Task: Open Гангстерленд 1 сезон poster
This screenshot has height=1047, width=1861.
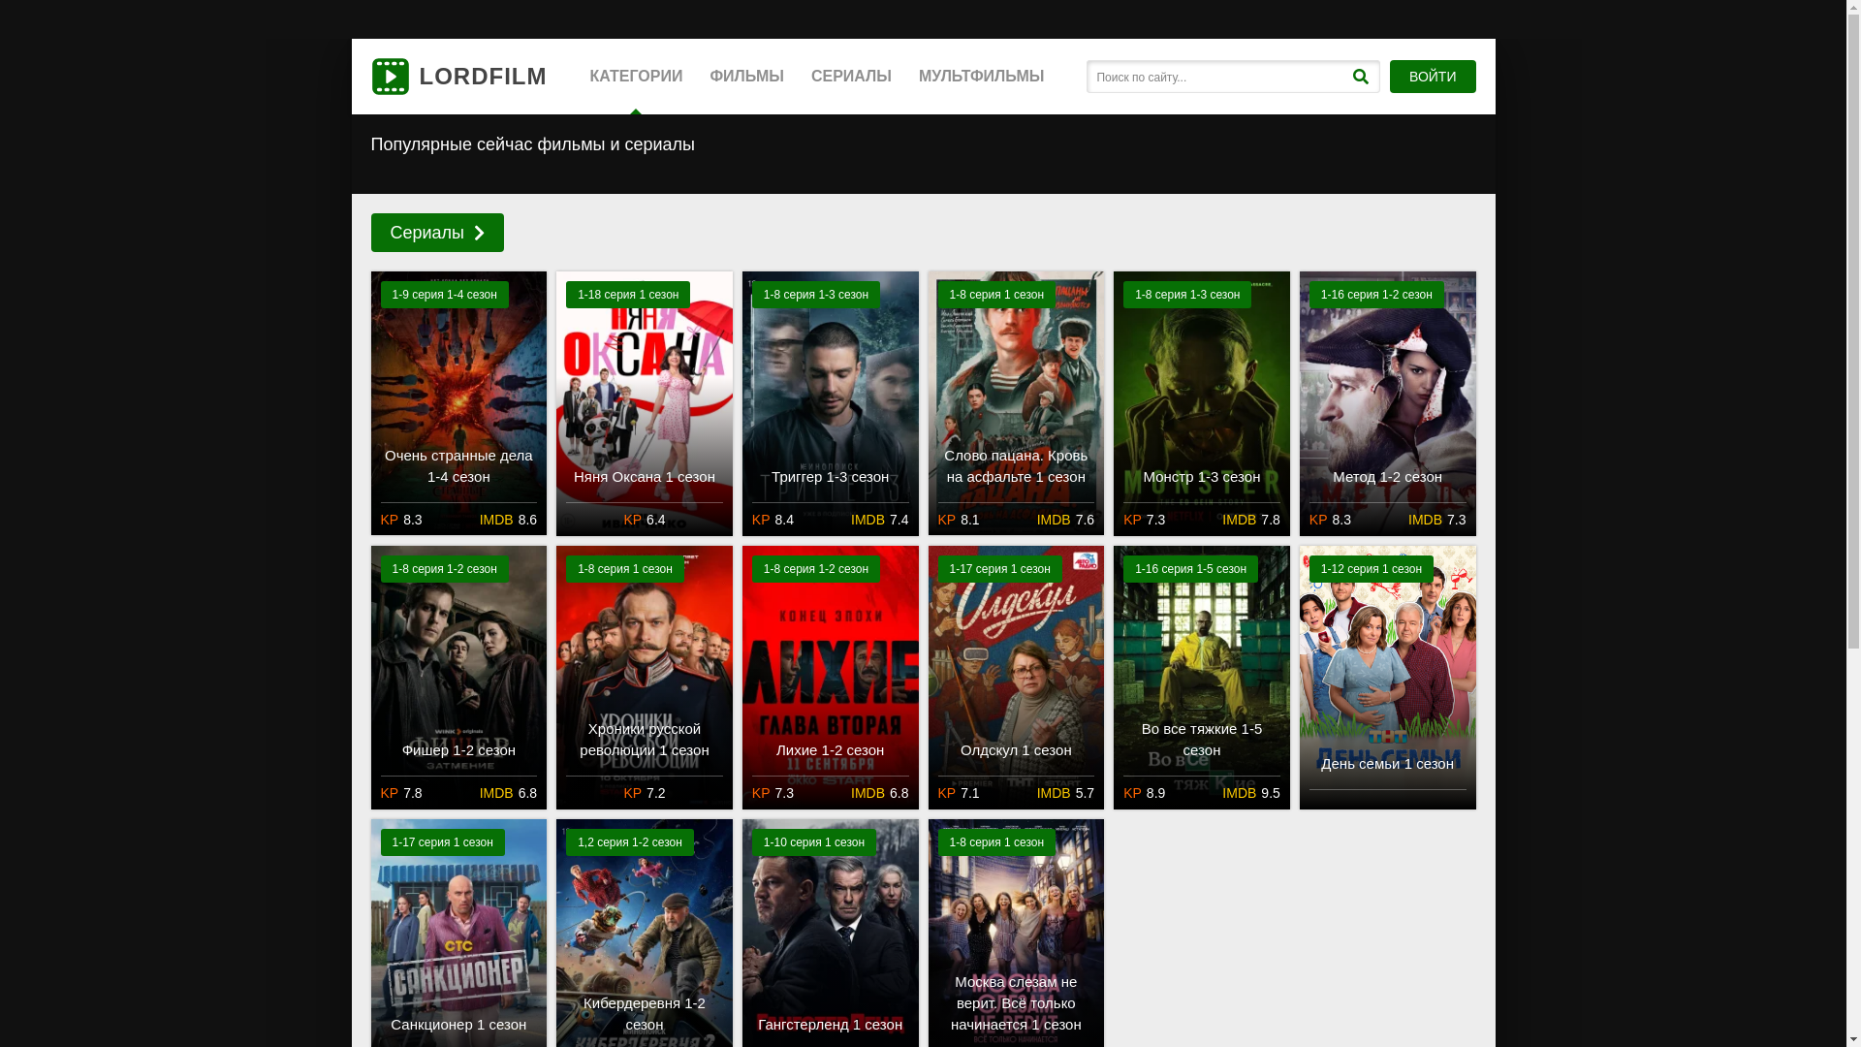Action: (x=831, y=933)
